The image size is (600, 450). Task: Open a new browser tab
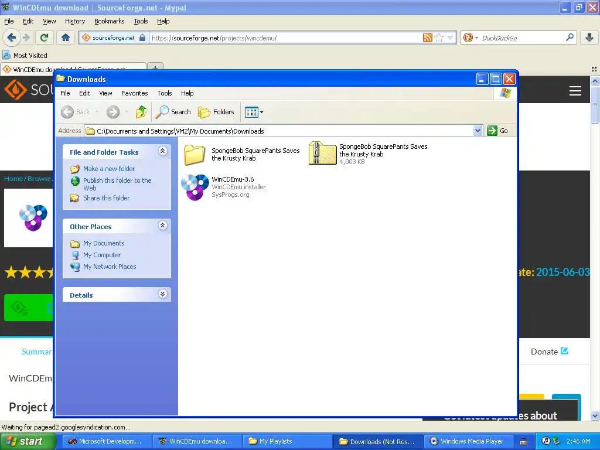point(155,68)
